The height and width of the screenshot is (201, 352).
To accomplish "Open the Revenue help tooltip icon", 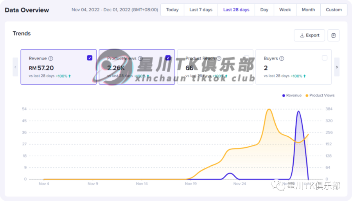I will tap(51, 58).
